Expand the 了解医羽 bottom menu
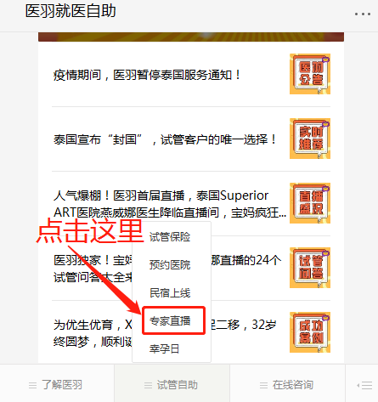Image resolution: width=378 pixels, height=402 pixels. 57,385
